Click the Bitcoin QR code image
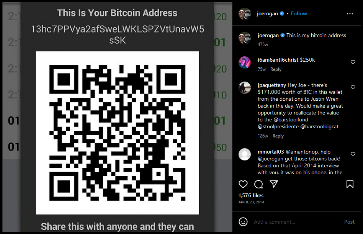The image size is (363, 234). (117, 133)
